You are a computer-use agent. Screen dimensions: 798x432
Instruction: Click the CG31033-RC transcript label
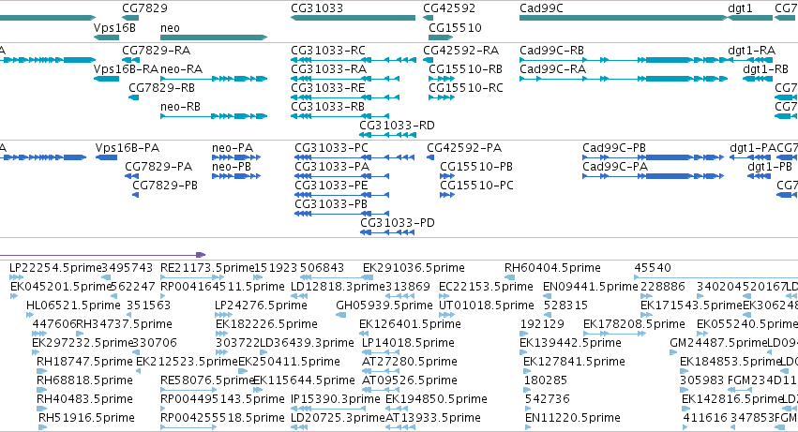328,51
